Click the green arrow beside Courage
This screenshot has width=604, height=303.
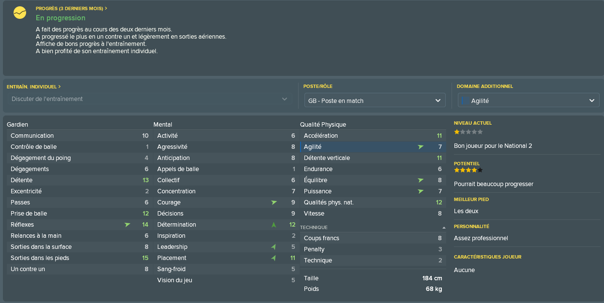click(274, 202)
